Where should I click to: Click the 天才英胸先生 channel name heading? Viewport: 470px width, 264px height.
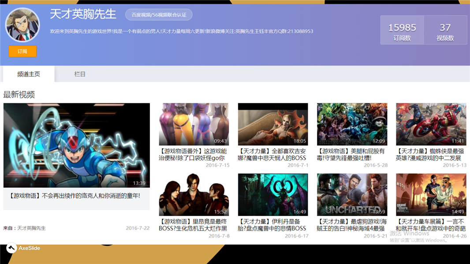[83, 14]
